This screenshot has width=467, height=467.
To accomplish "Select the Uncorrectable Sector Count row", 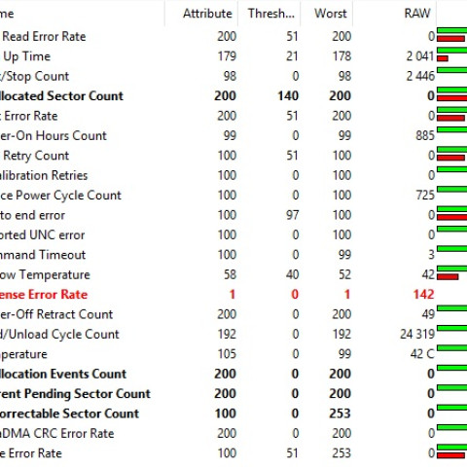I will pyautogui.click(x=233, y=413).
